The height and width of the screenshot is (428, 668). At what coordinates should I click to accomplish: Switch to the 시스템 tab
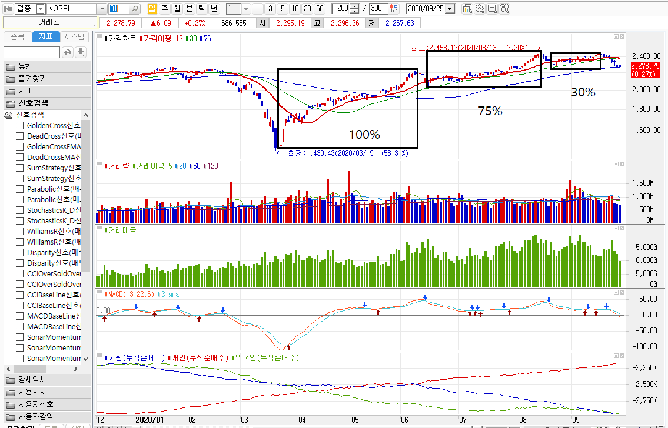coord(74,36)
